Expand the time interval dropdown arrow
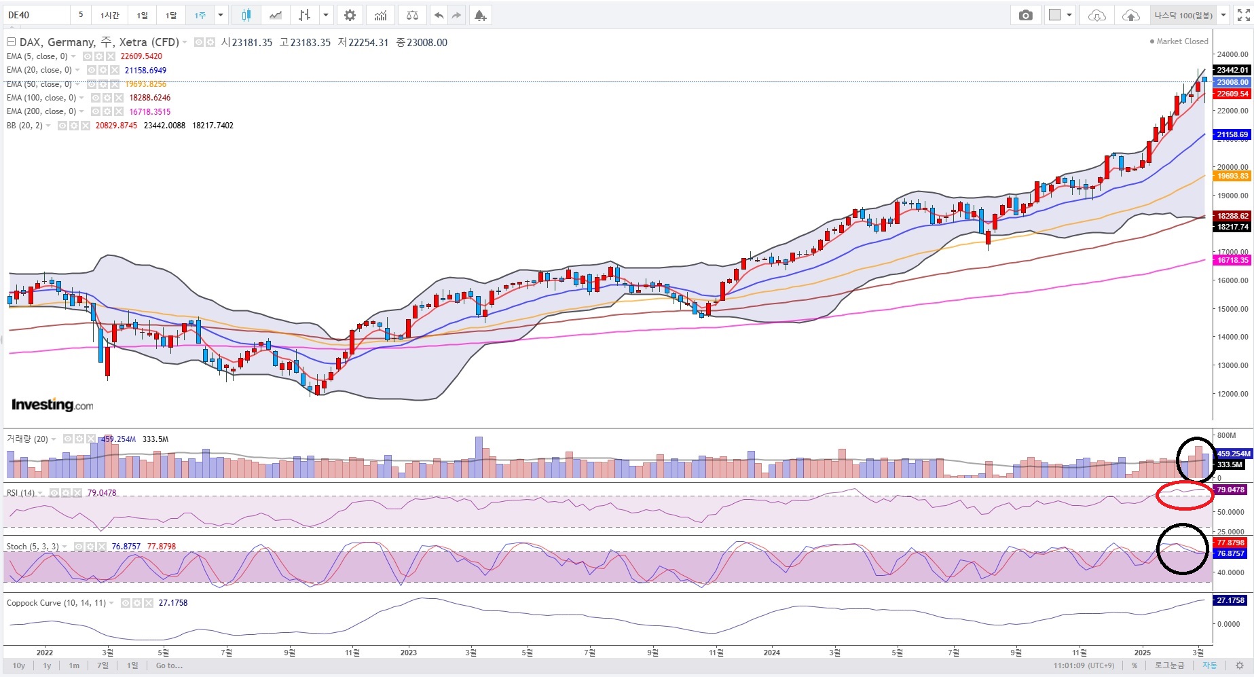 coord(221,15)
